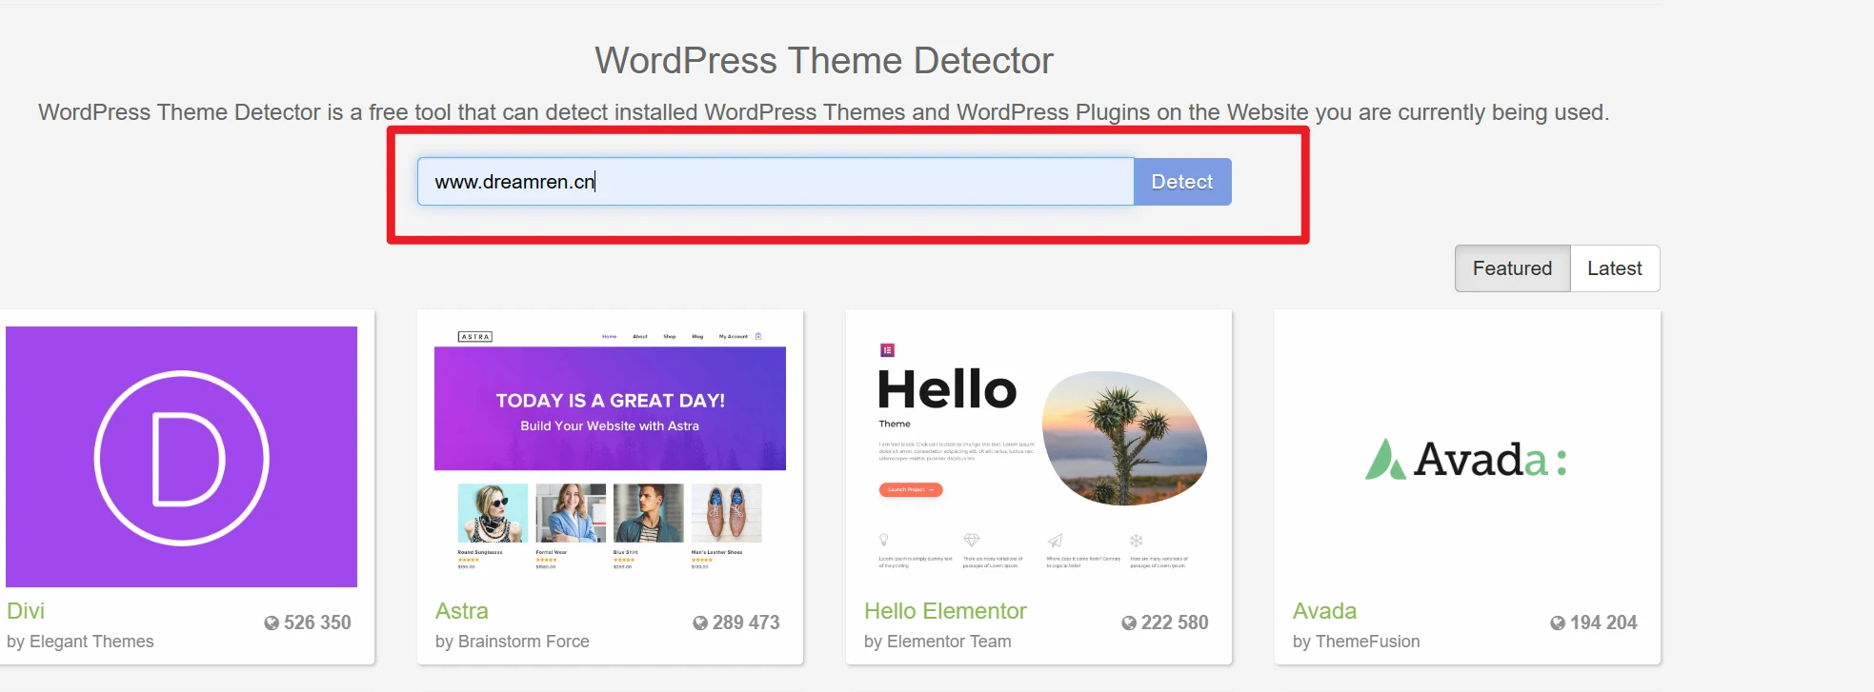Click the Avada install count 194 204
Image resolution: width=1874 pixels, height=692 pixels.
pos(1603,623)
